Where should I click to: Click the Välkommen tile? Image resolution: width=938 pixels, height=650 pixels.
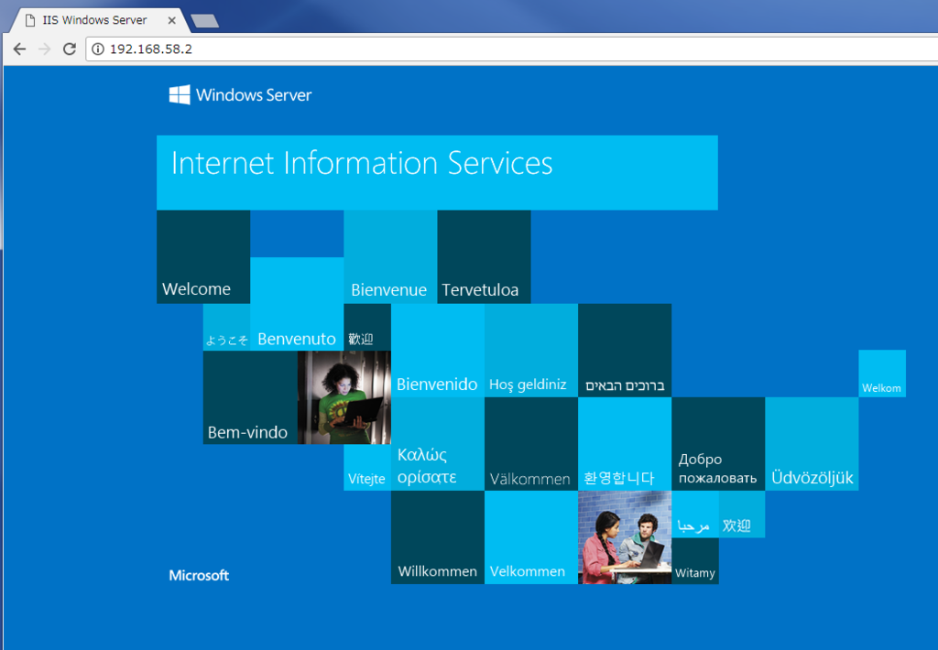[x=531, y=444]
